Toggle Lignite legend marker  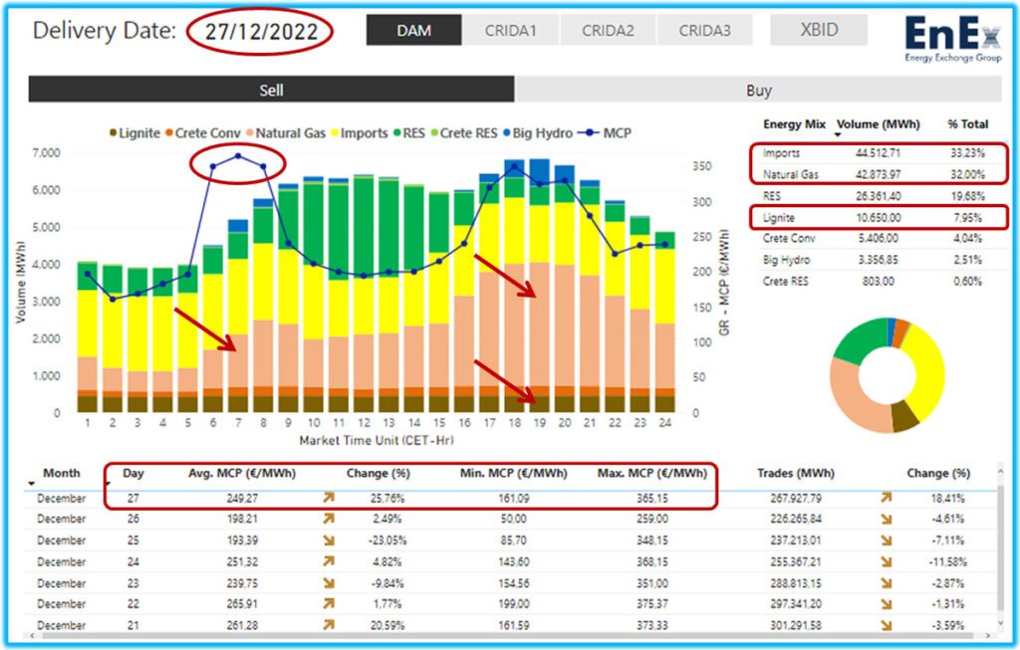[x=114, y=133]
